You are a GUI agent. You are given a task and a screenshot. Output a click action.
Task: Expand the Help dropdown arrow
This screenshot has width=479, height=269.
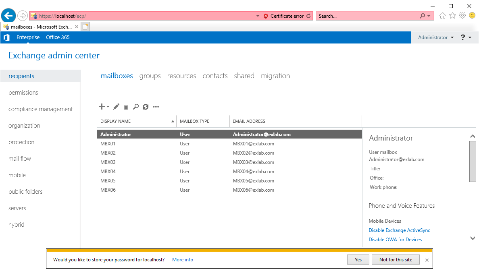[470, 37]
